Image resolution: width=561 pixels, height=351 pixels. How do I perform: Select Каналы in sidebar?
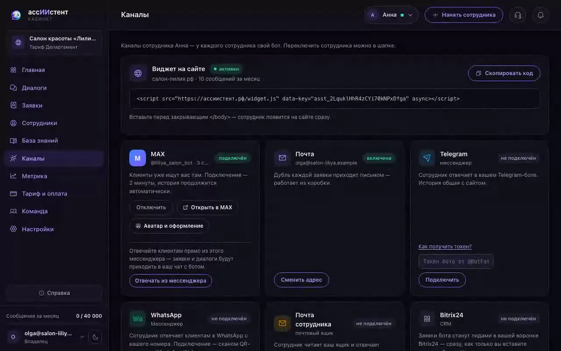pos(53,158)
